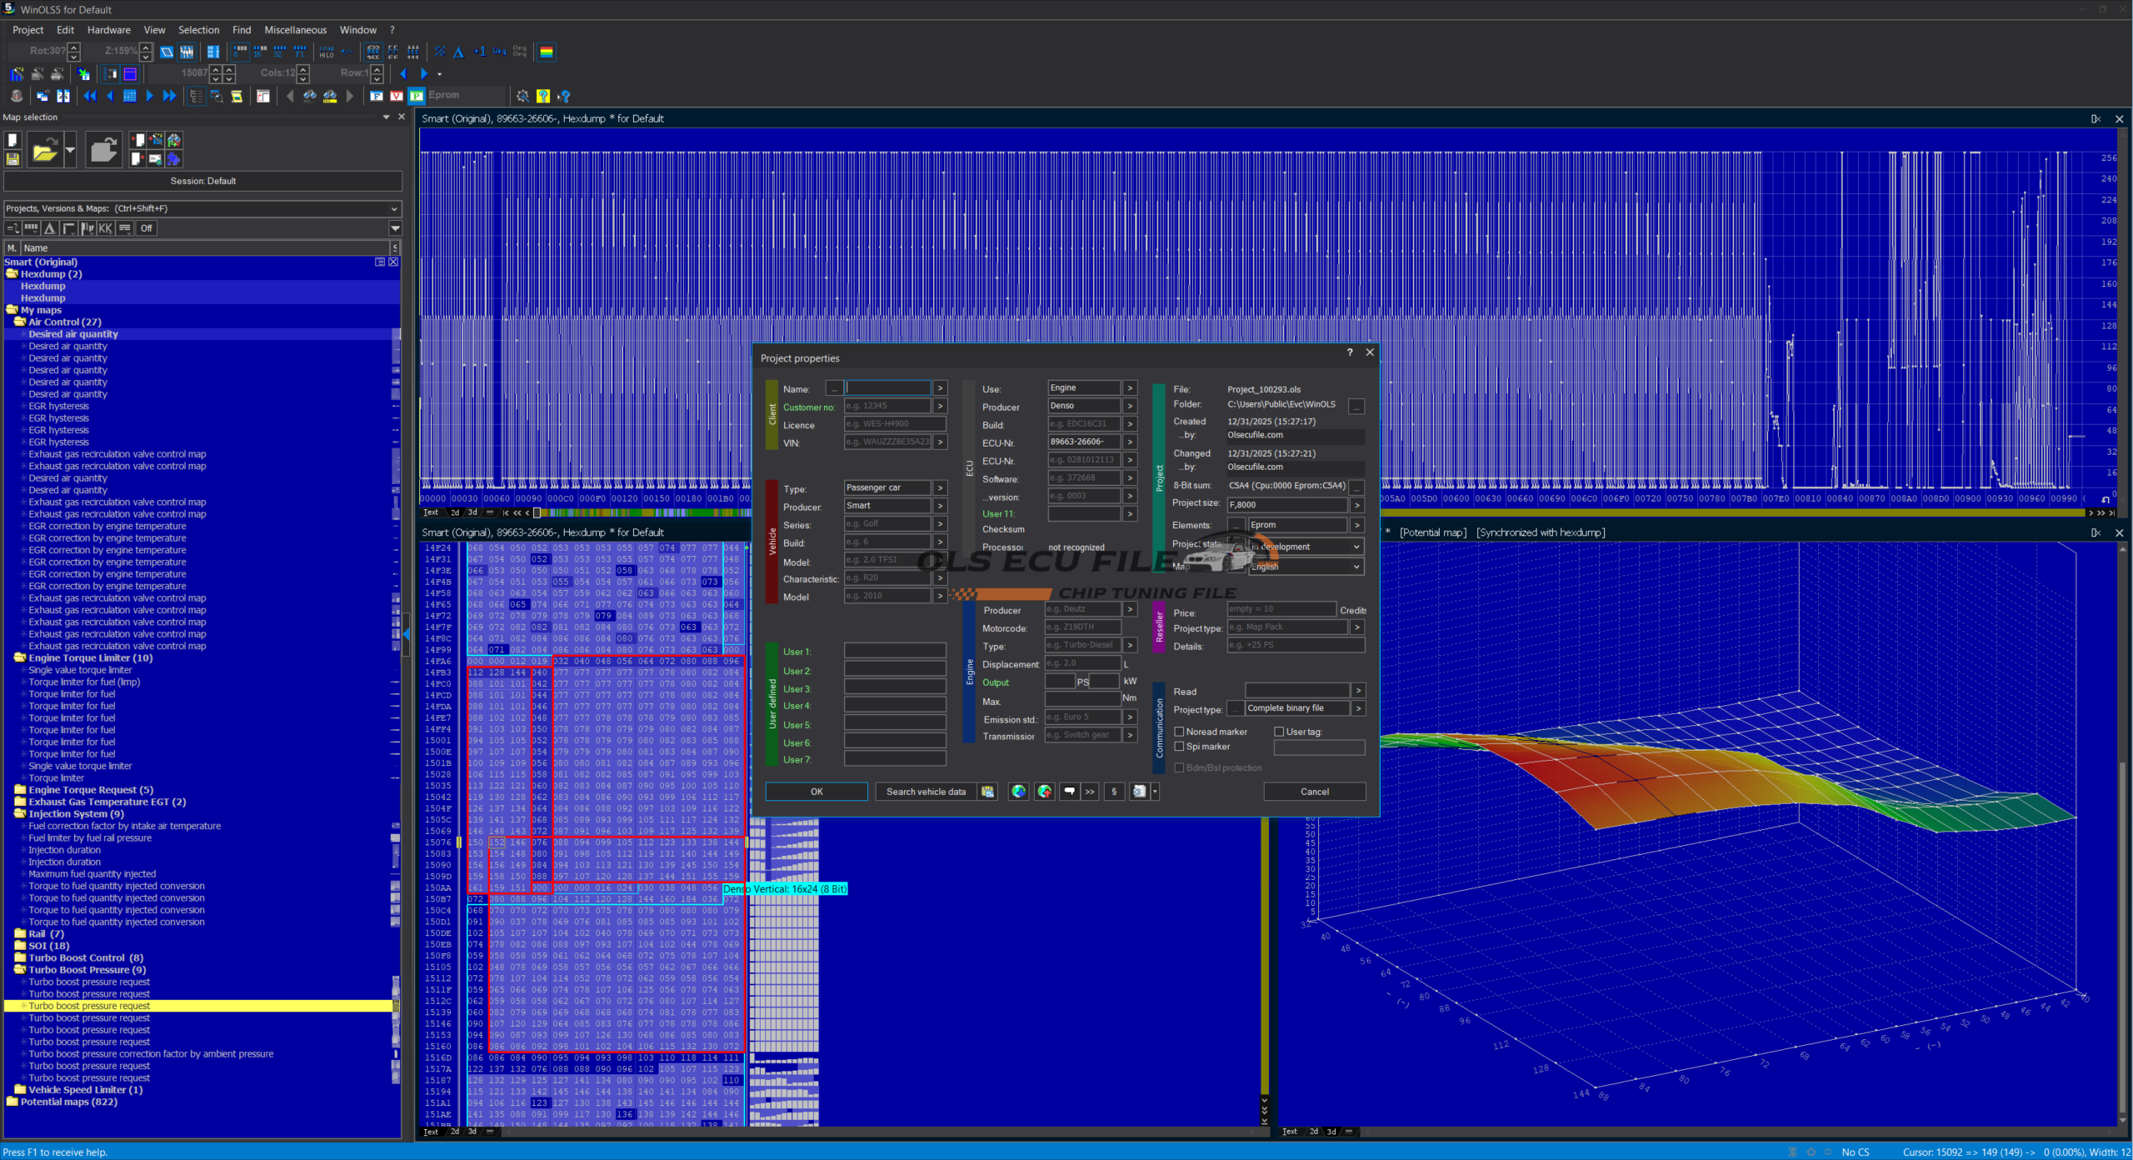The image size is (2133, 1160).
Task: Click the yellow question mark help icon
Action: pyautogui.click(x=543, y=96)
